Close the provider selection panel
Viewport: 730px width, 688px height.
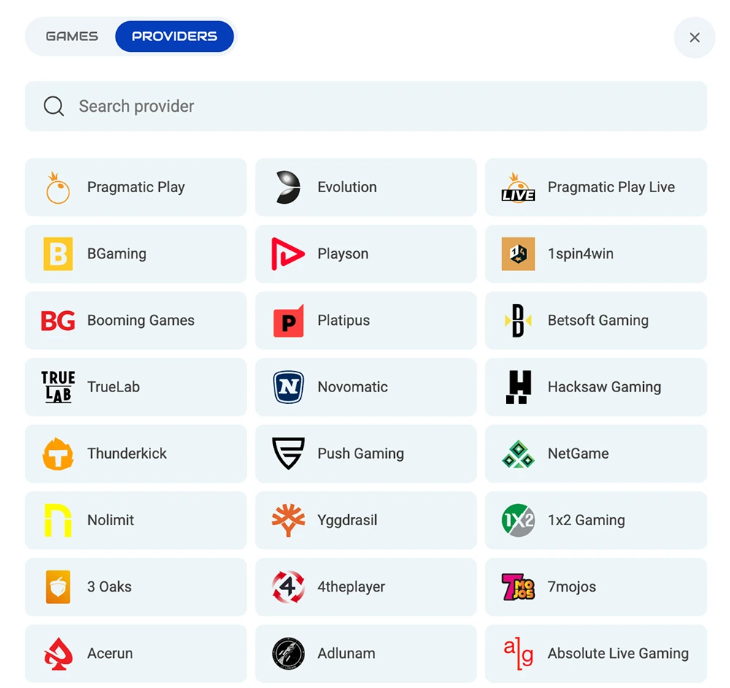pyautogui.click(x=694, y=37)
